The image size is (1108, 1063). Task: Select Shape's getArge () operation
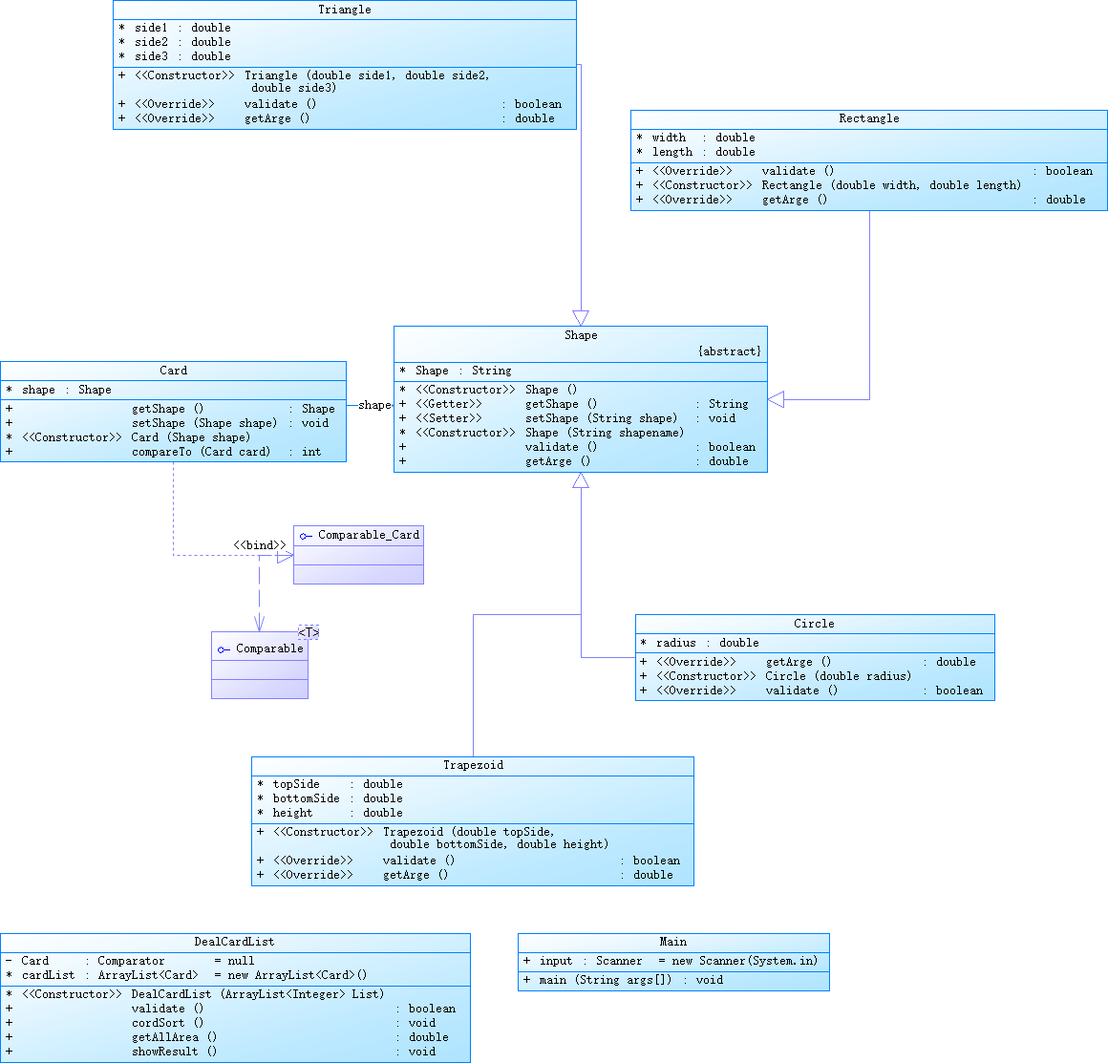(574, 460)
